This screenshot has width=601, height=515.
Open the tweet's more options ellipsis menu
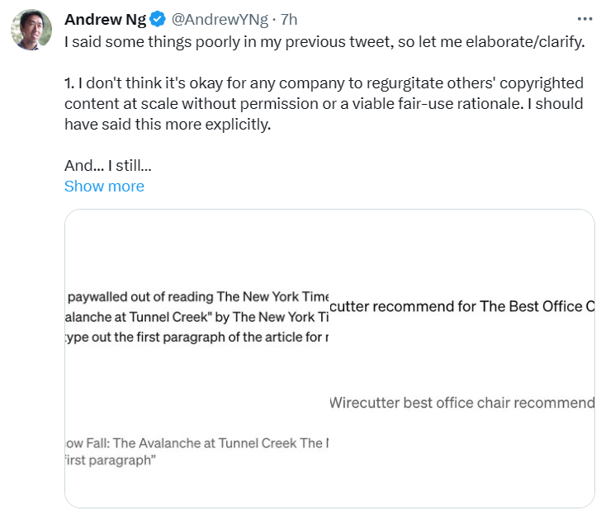coord(584,19)
